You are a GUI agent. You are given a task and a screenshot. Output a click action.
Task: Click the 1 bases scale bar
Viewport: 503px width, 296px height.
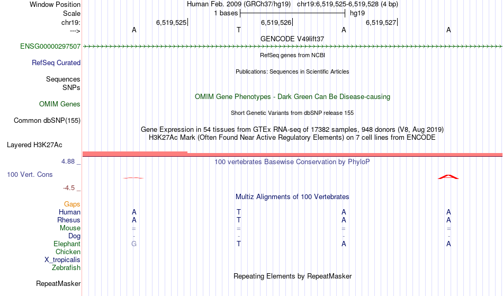(x=293, y=13)
